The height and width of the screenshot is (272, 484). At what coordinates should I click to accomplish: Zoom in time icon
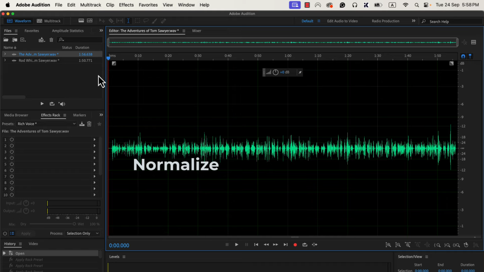coord(408,245)
